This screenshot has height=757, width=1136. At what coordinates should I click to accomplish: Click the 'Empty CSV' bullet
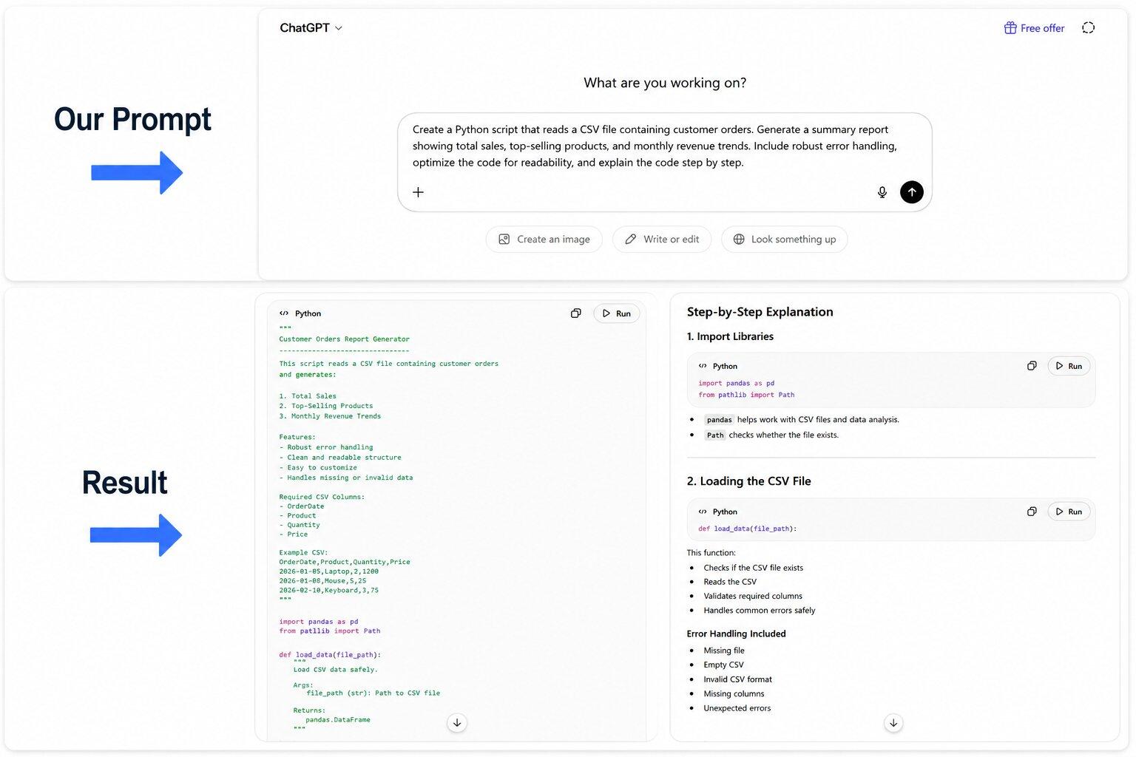(723, 665)
